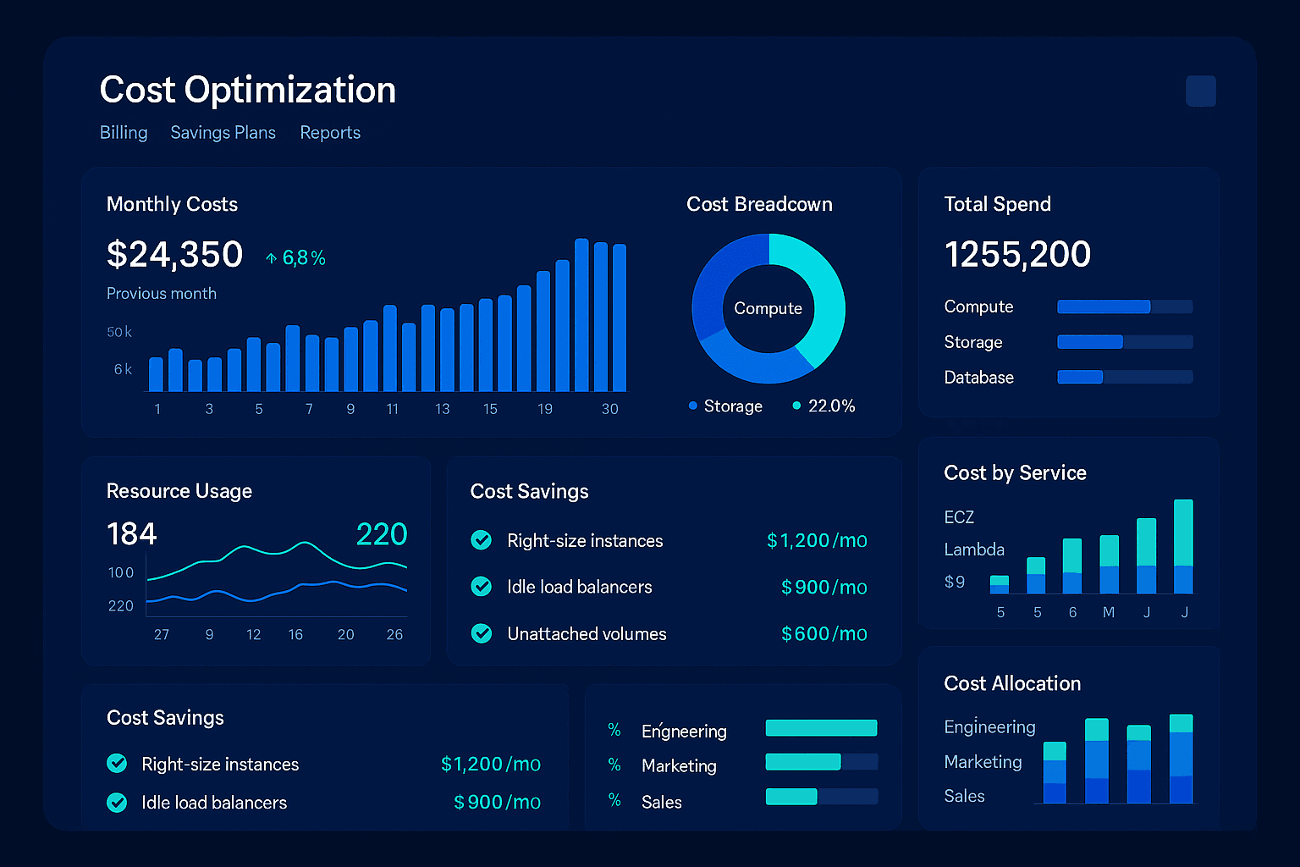The width and height of the screenshot is (1300, 867).
Task: Click the $600/mo savings amount
Action: point(824,633)
